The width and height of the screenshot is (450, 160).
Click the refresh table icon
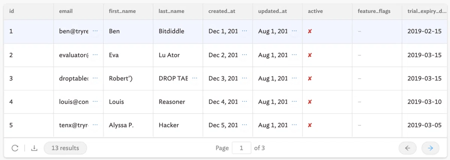[15, 148]
